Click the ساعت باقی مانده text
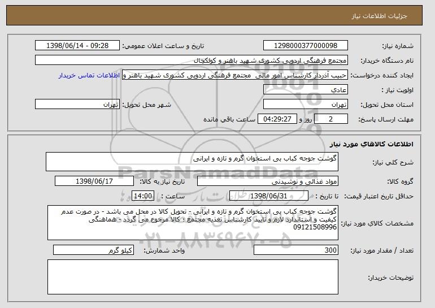The width and height of the screenshot is (435, 308). point(229,120)
